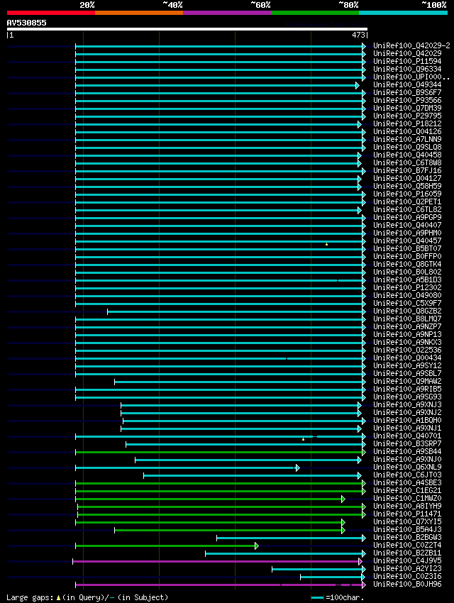Click the UniRef100_A2YI23 label
Viewport: 454px width, 603px height.
click(407, 568)
